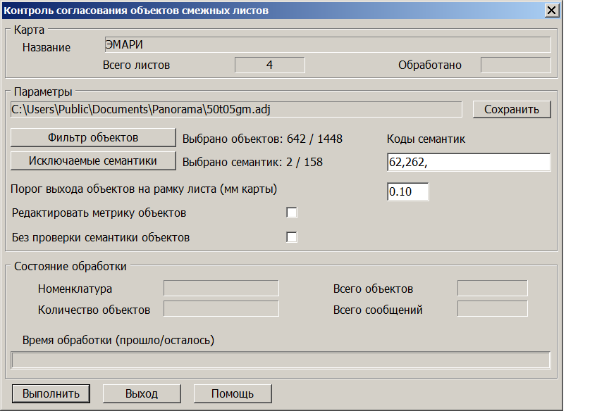Click the empty Обработано field
Screen dimensions: 609x411
coord(515,65)
